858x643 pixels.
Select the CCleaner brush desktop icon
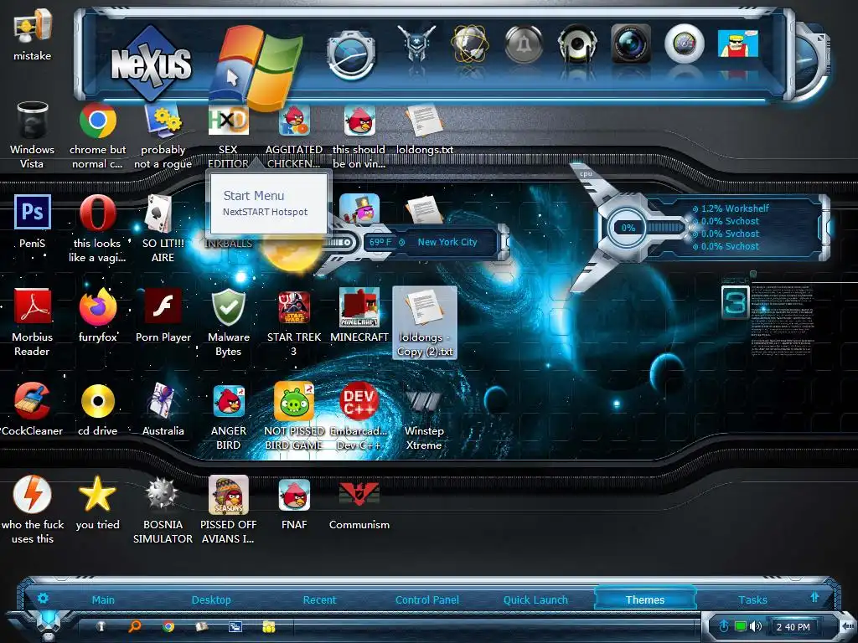33,409
